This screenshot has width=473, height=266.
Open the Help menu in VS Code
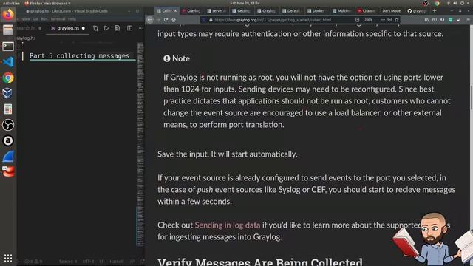pyautogui.click(x=72, y=18)
